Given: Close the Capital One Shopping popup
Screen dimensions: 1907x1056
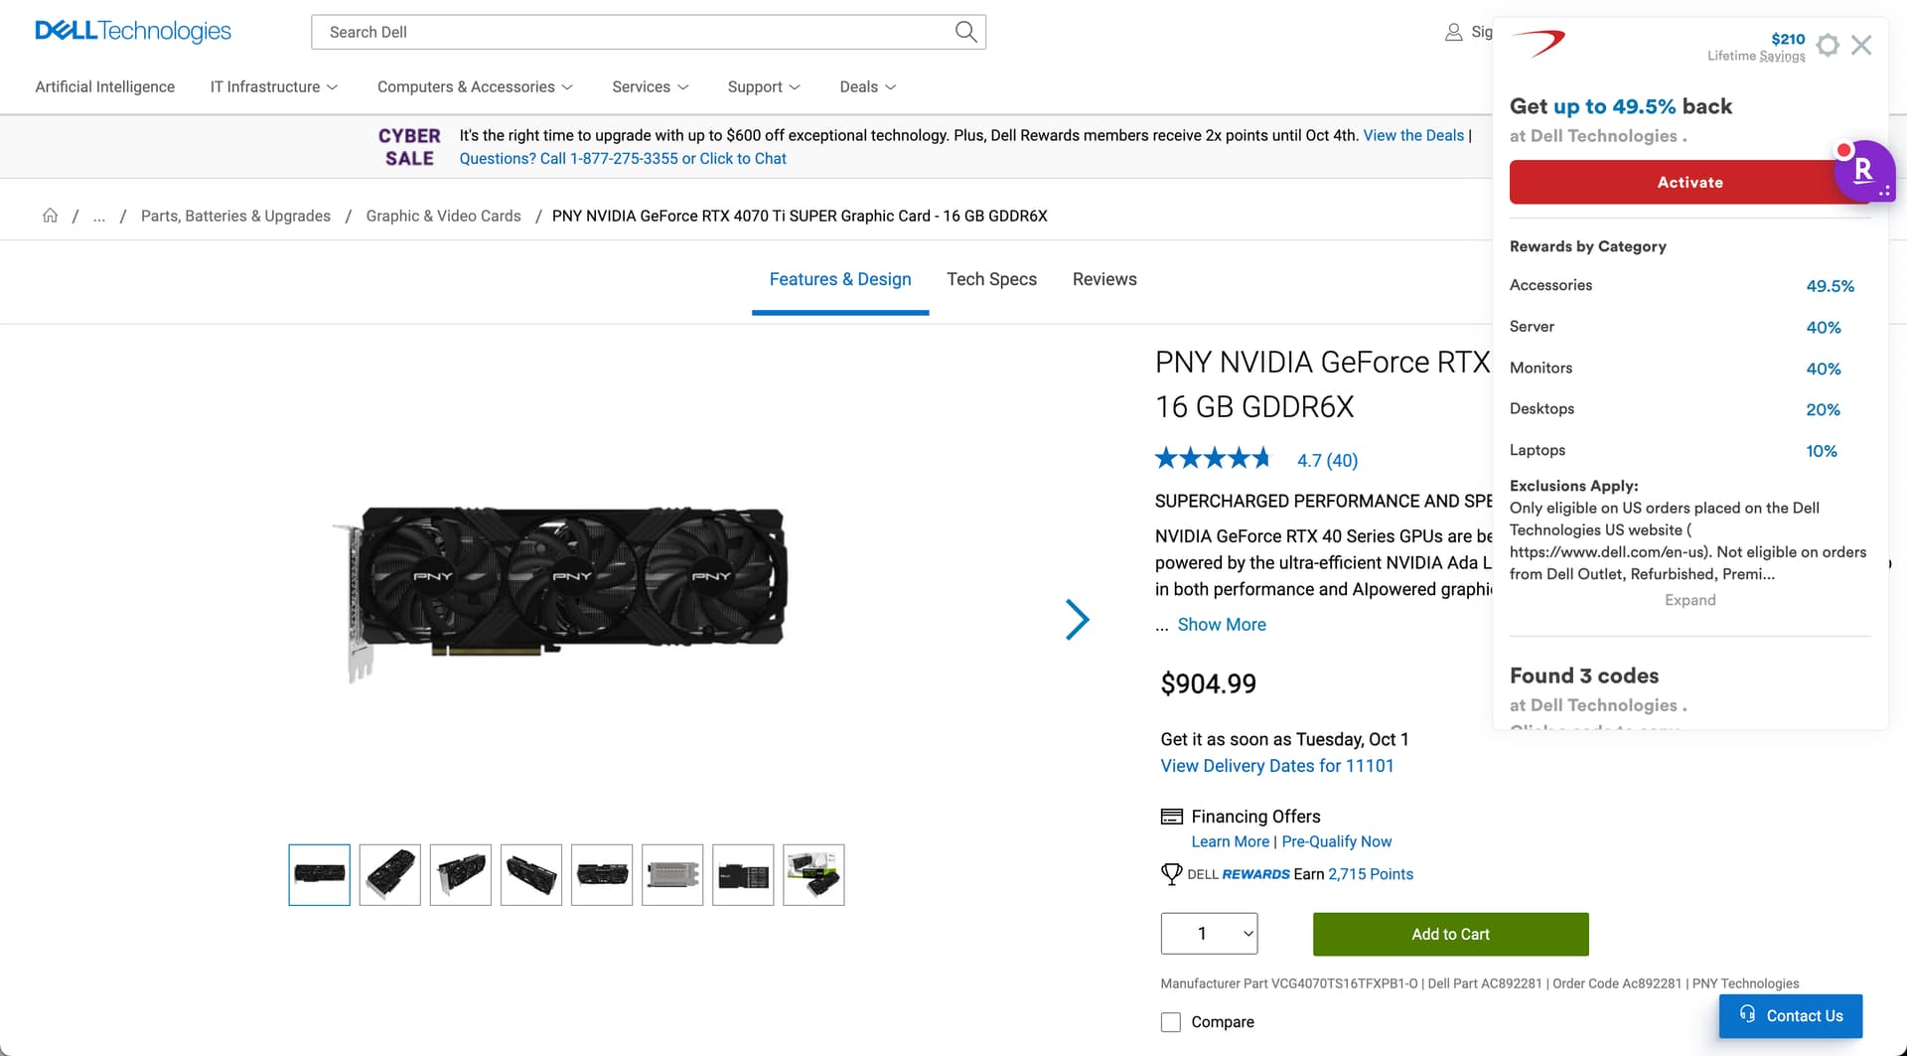Looking at the screenshot, I should point(1861,46).
